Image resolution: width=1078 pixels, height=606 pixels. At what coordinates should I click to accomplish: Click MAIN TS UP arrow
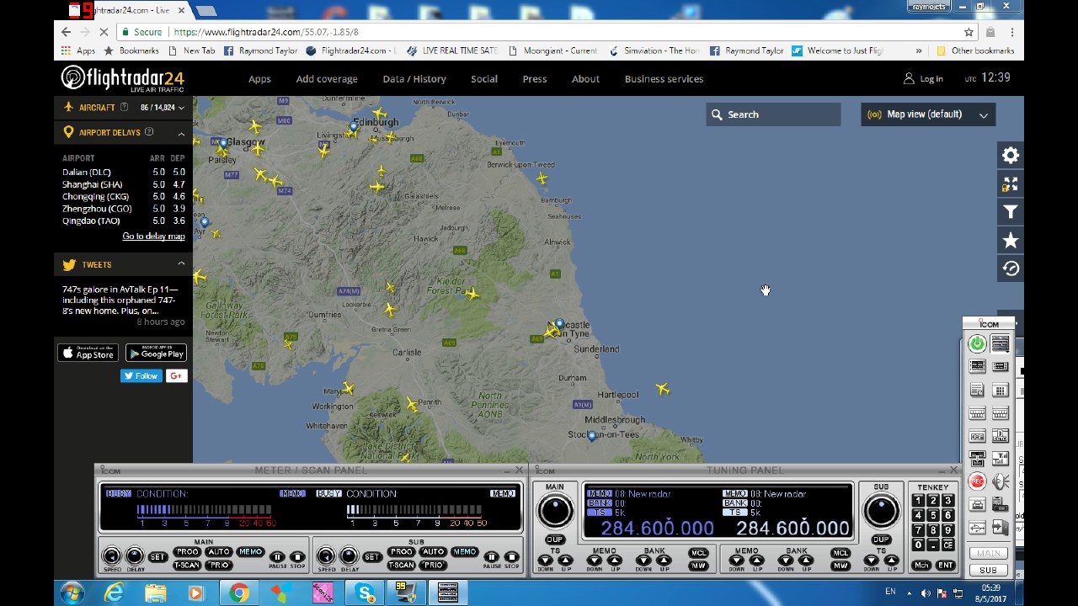coord(565,560)
